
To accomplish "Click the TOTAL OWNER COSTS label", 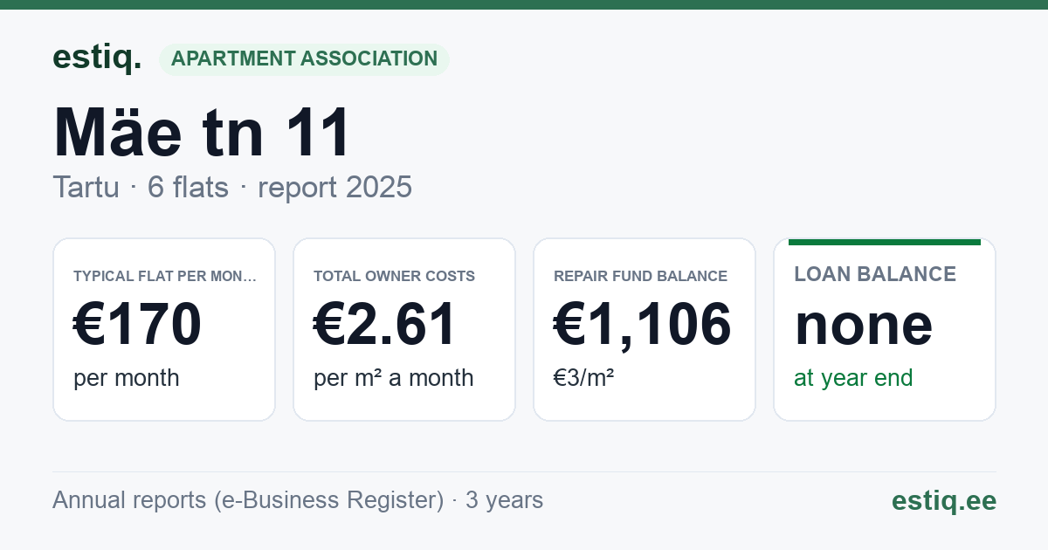I will coord(394,276).
